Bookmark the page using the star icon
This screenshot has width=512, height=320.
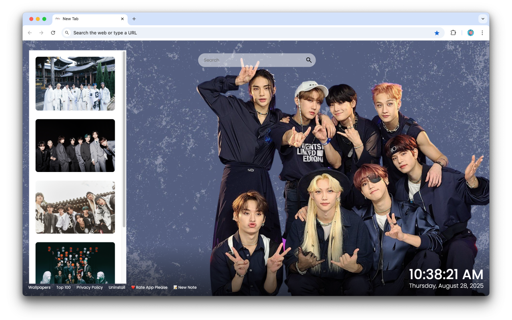(x=437, y=33)
